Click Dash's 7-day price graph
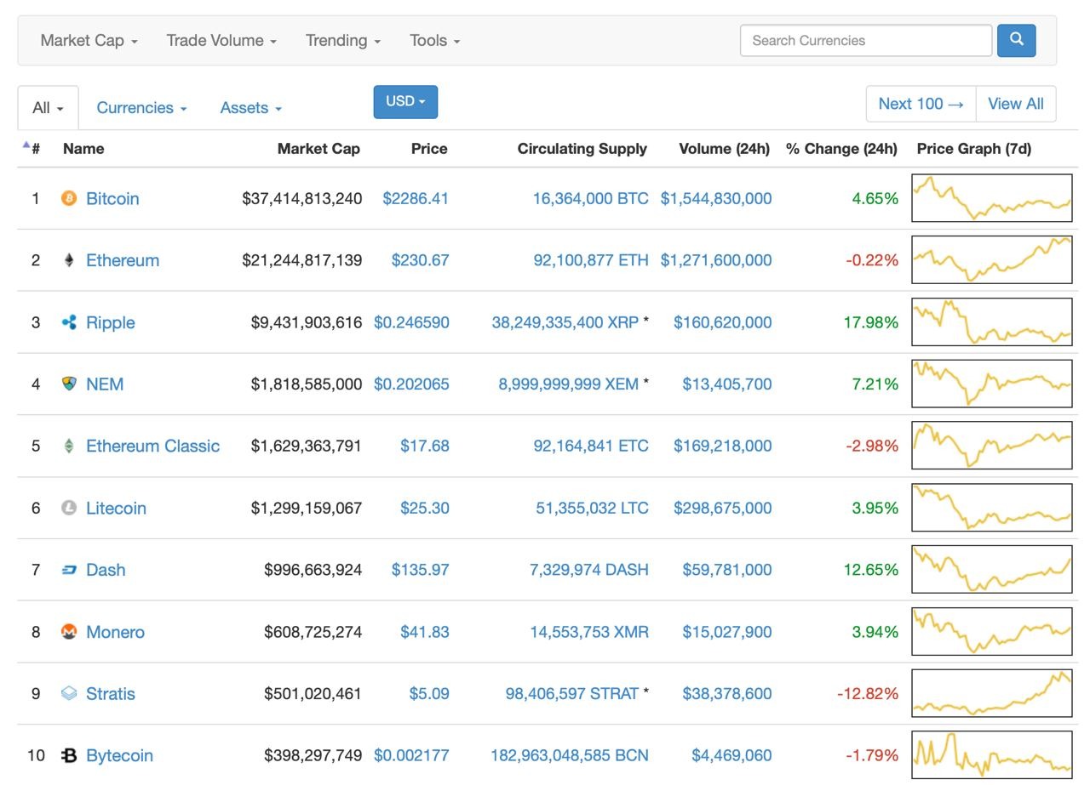Viewport: 1090px width, 785px height. (x=992, y=570)
